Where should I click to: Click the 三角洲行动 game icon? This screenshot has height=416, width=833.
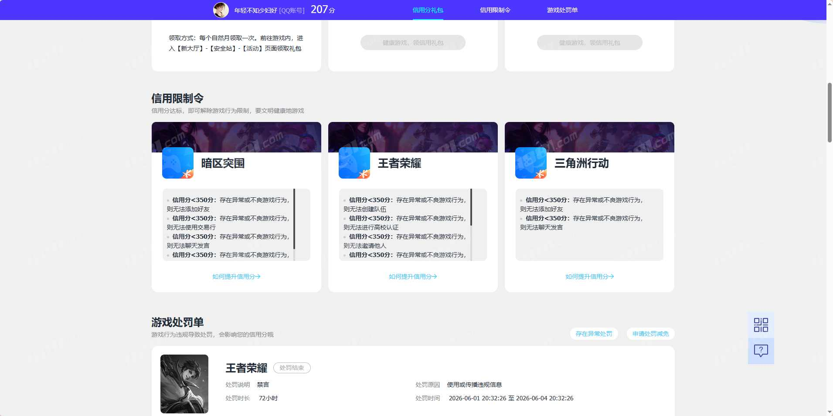click(531, 163)
